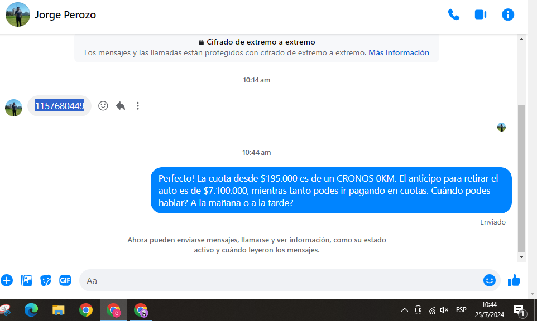Image resolution: width=537 pixels, height=321 pixels.
Task: Choose a sticker to send
Action: [x=46, y=280]
